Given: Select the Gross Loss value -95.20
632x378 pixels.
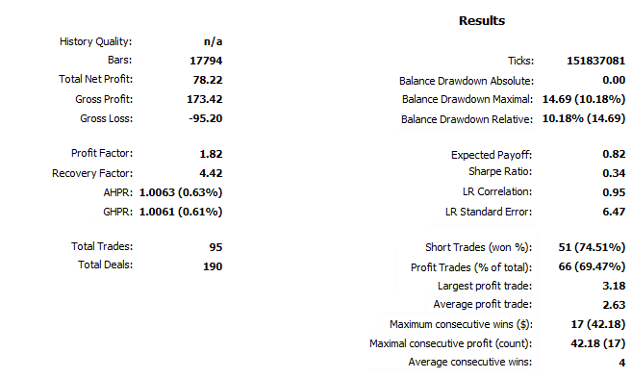Looking at the screenshot, I should [206, 118].
